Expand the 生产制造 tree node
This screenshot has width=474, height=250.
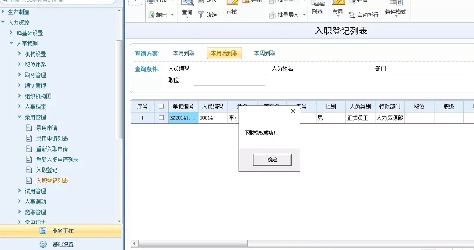pyautogui.click(x=3, y=12)
